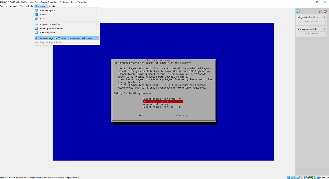Open the Archivo menu

click(x=3, y=6)
